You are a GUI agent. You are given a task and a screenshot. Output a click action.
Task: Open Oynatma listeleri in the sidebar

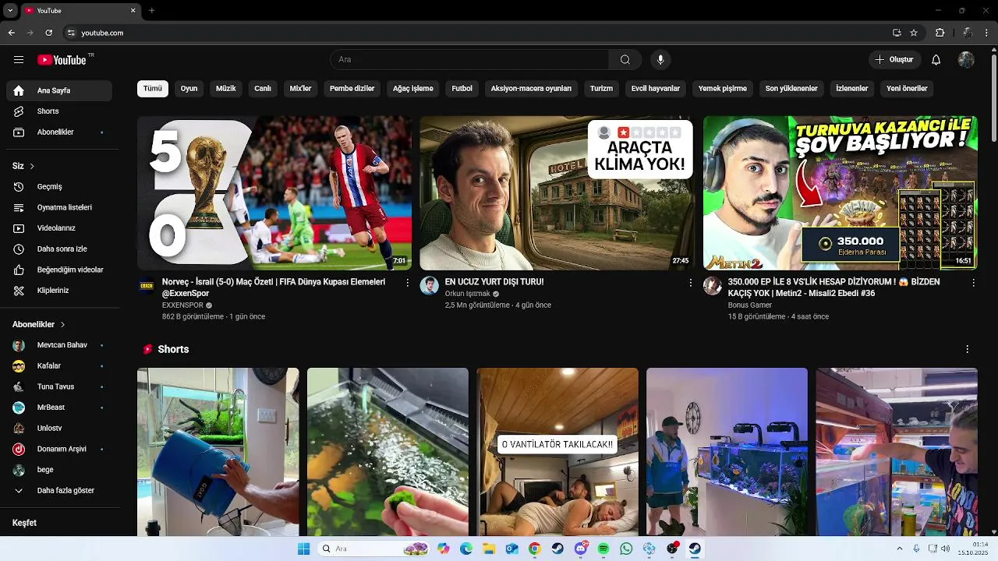click(x=59, y=207)
